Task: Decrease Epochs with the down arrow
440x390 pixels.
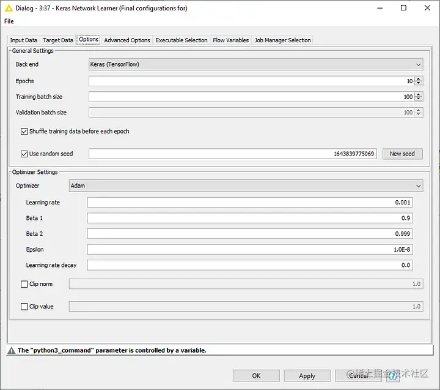Action: click(x=419, y=83)
